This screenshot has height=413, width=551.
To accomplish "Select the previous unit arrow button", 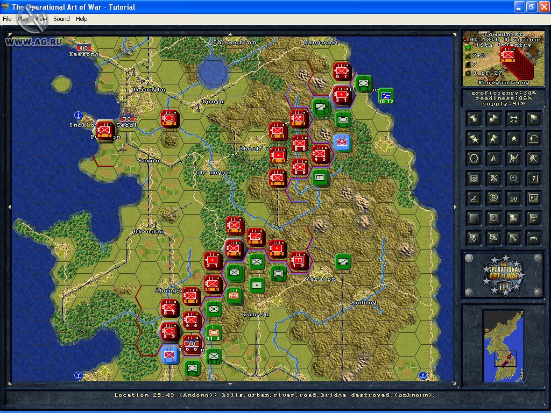I will click(x=474, y=119).
